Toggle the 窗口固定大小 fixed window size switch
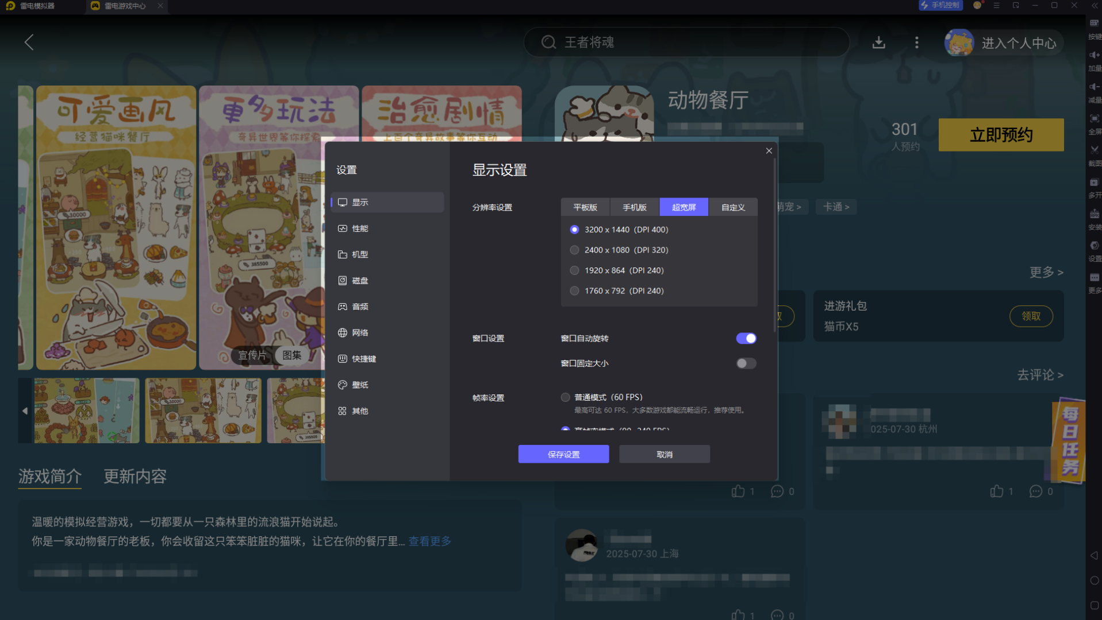This screenshot has width=1102, height=620. click(746, 363)
